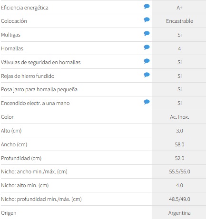The width and height of the screenshot is (206, 219).
Task: Open the Encendido electr. a una mano bubble
Action: tap(147, 102)
